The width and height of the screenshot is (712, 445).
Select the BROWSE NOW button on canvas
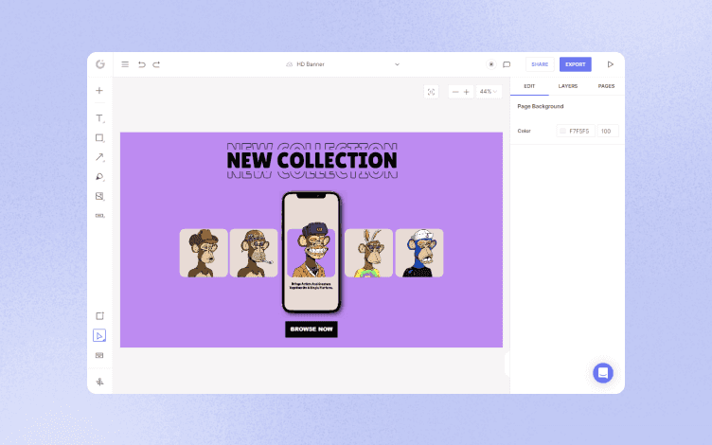[311, 329]
